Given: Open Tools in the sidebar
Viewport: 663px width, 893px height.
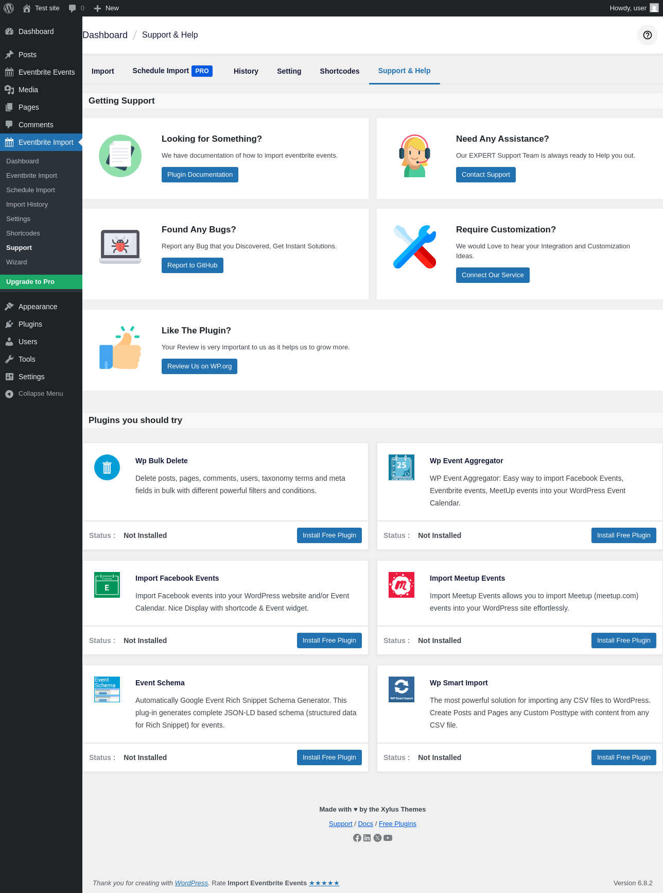Looking at the screenshot, I should pyautogui.click(x=41, y=359).
